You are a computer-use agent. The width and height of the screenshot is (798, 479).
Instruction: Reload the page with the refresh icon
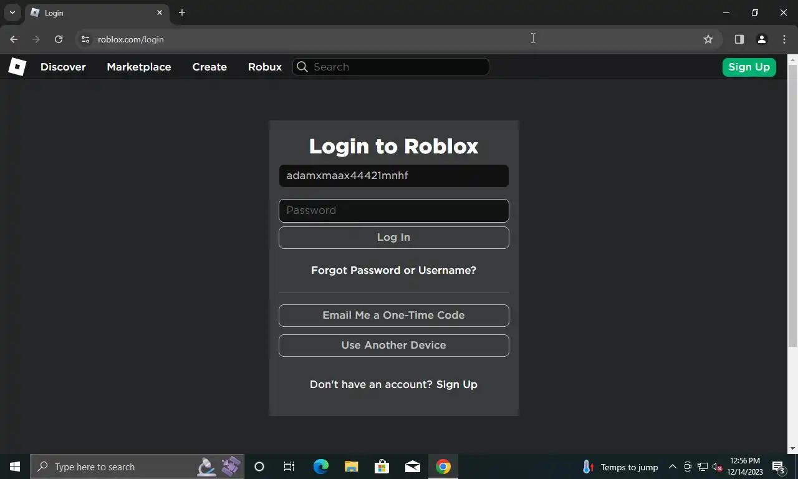click(59, 39)
